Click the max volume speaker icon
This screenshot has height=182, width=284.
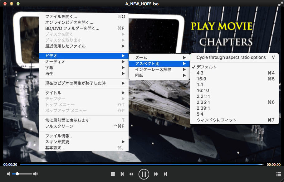point(36,174)
